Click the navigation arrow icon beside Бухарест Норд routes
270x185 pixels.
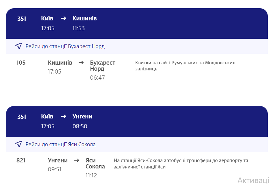click(18, 46)
